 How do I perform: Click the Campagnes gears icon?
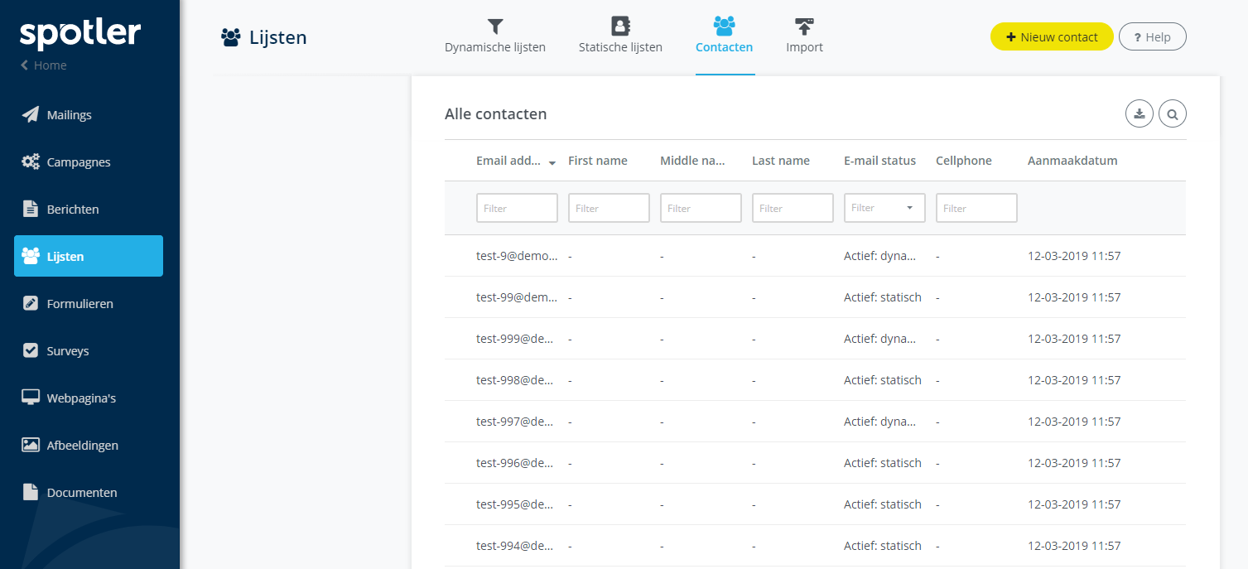coord(31,162)
